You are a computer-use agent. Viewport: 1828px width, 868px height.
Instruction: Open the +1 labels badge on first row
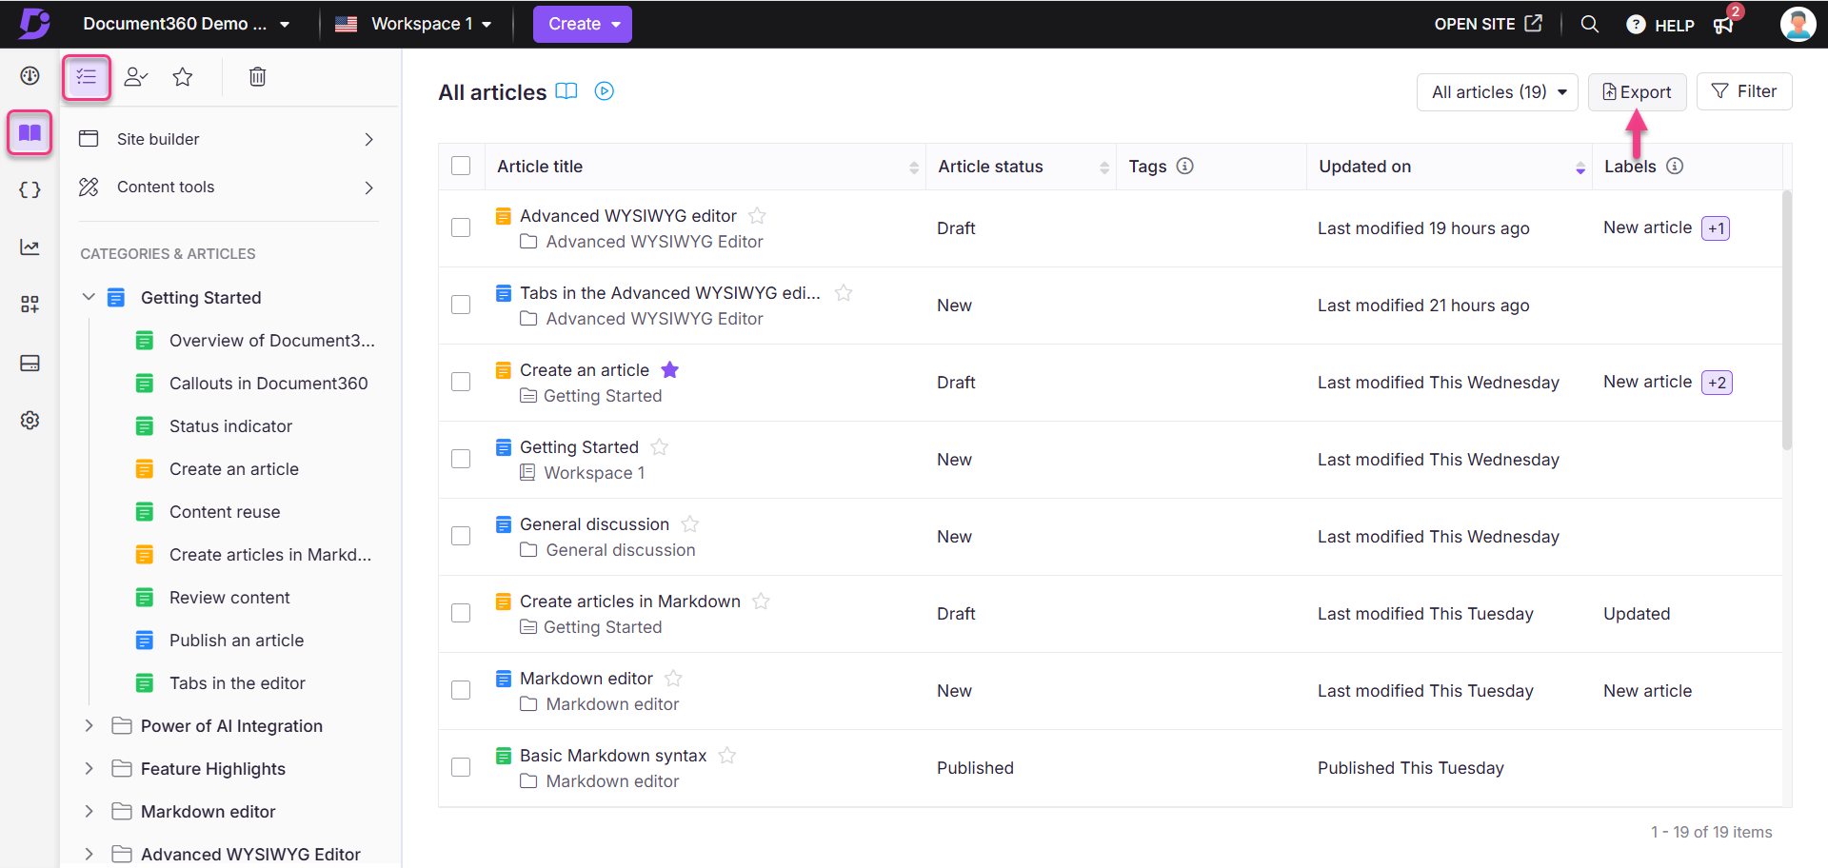1716,228
